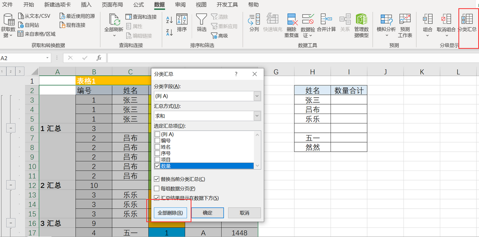Sort ascending with the A-Z icon
The height and width of the screenshot is (237, 479).
tap(169, 20)
